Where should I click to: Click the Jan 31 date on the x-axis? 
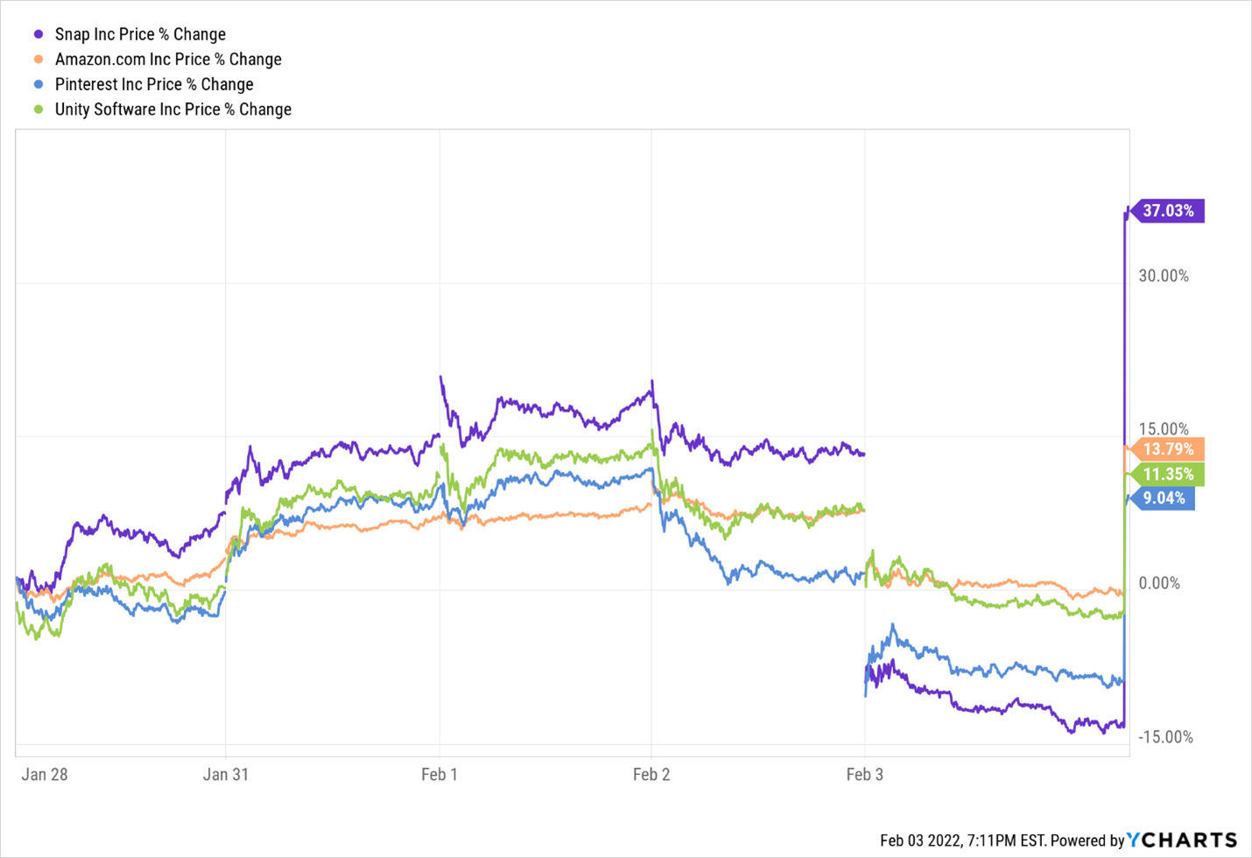226,775
